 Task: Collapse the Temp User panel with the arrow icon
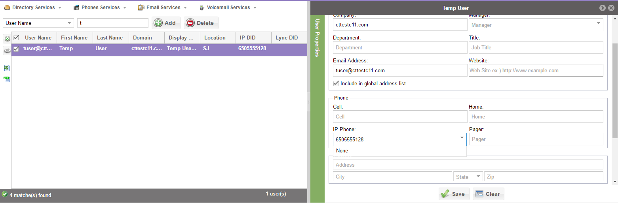(603, 8)
